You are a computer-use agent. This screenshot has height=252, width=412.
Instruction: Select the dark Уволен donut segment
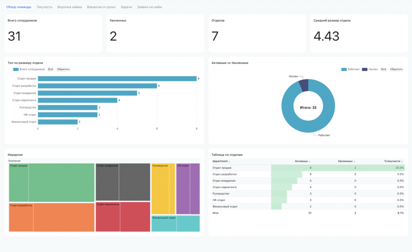pos(304,86)
